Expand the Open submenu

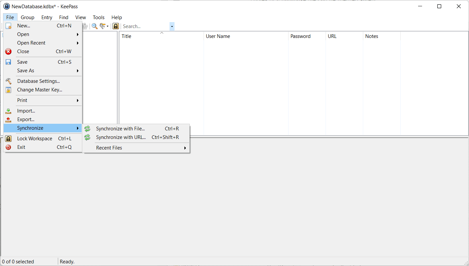point(43,34)
